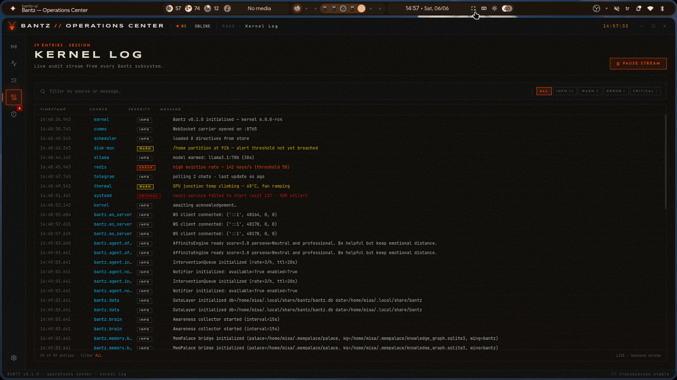Click the brightness sun icon
This screenshot has width=677, height=380.
tap(494, 8)
